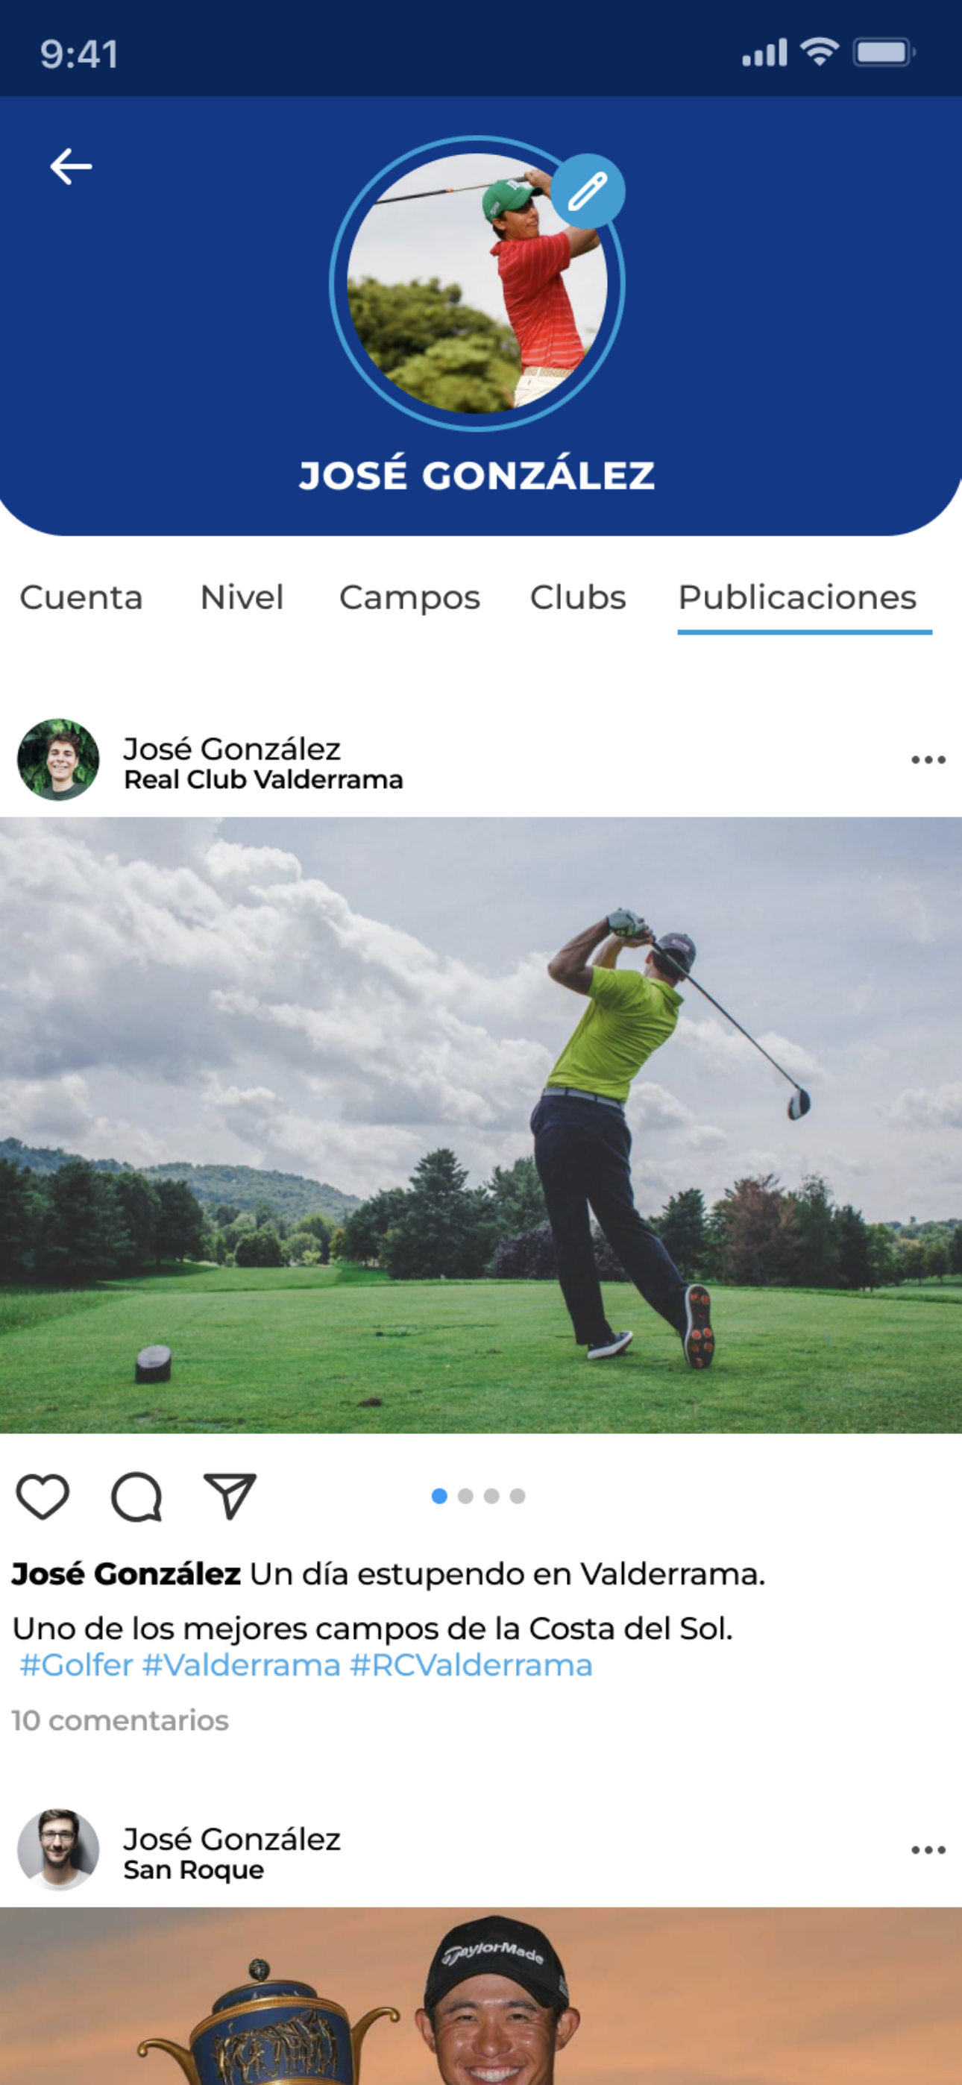Open options menu for the Real Club Valderrama post
Screen dimensions: 962x2085
point(928,759)
